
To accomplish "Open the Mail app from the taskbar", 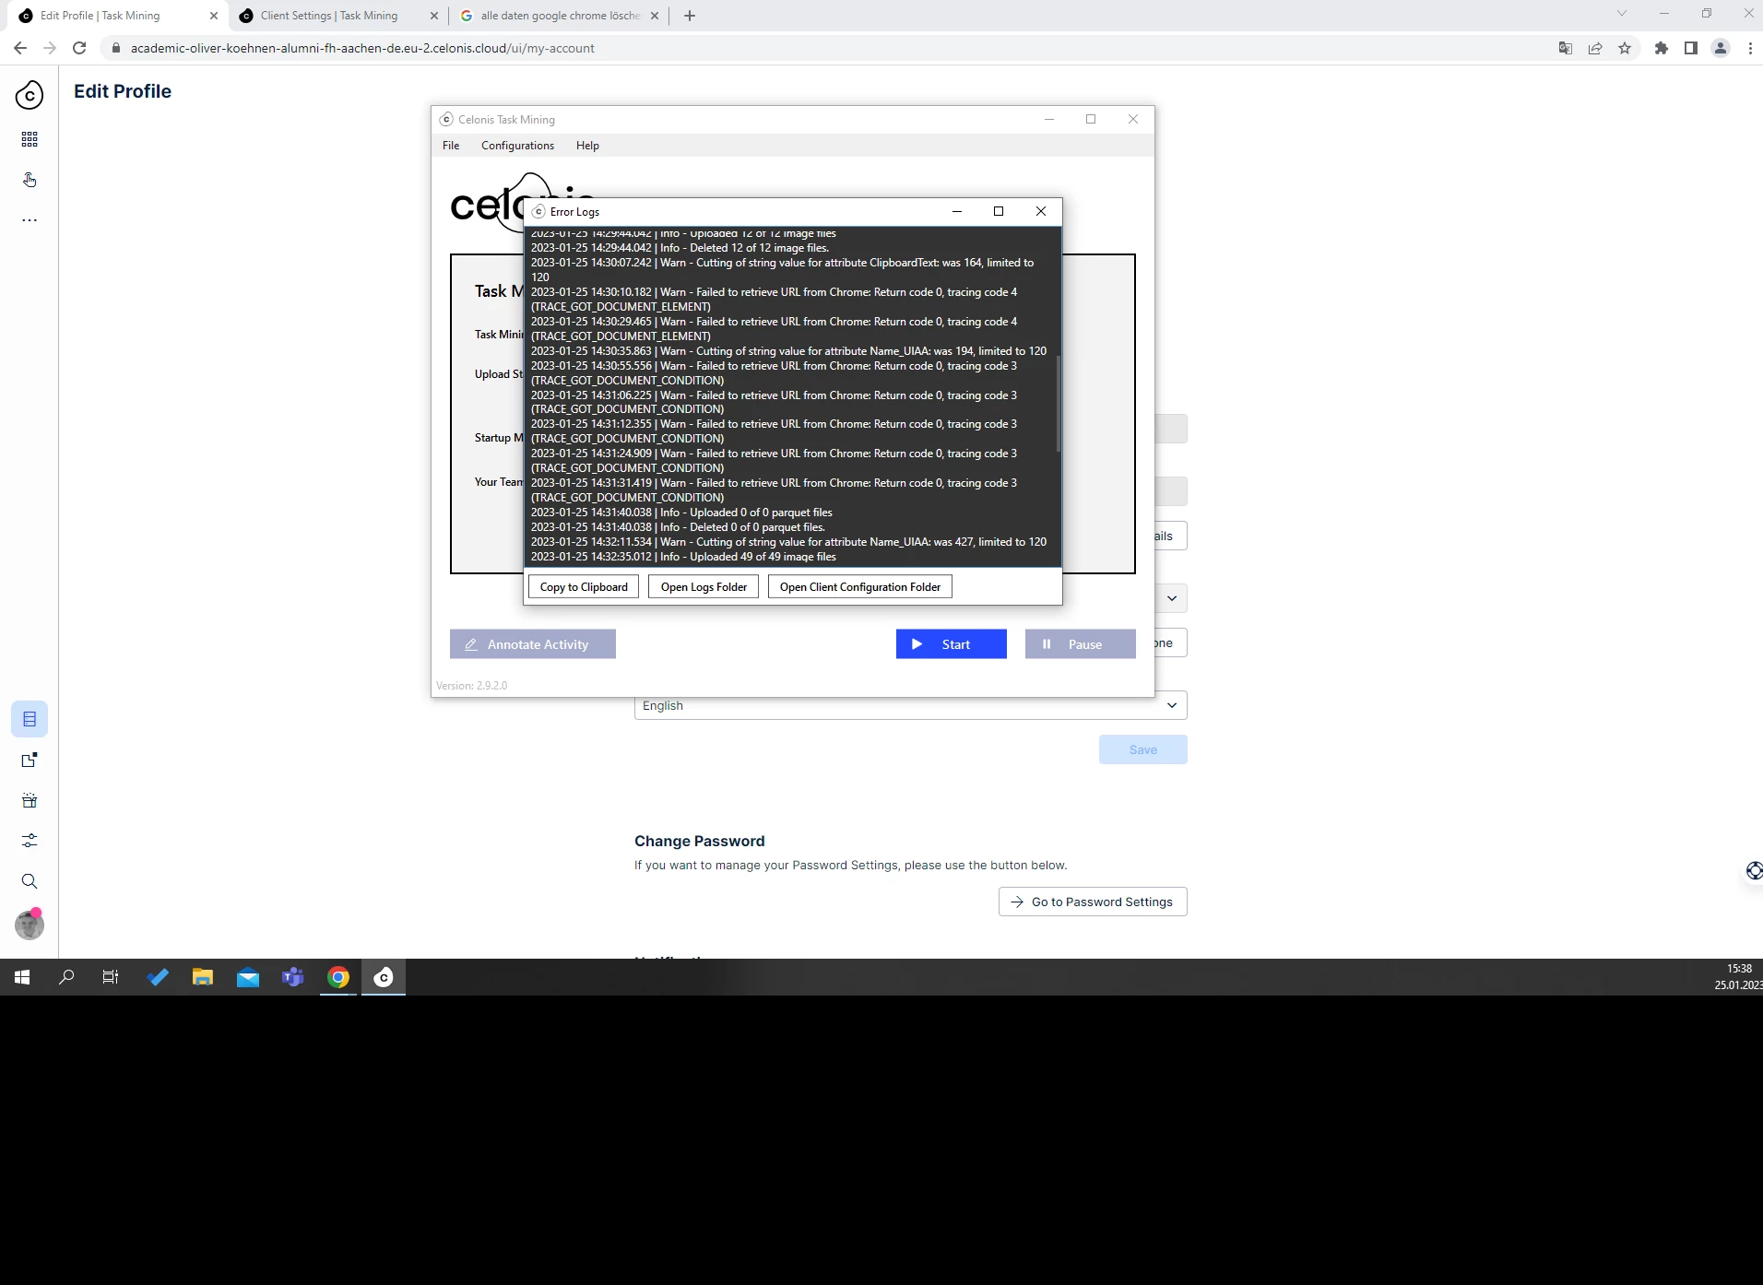I will [248, 977].
